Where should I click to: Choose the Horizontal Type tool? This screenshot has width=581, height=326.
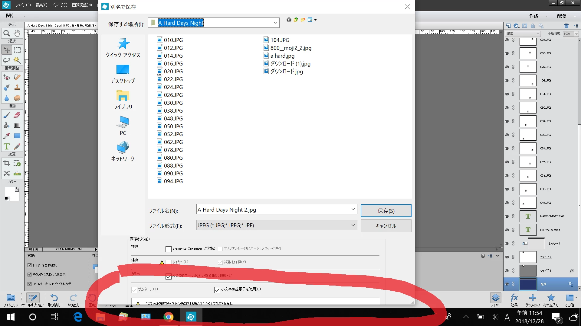point(6,146)
